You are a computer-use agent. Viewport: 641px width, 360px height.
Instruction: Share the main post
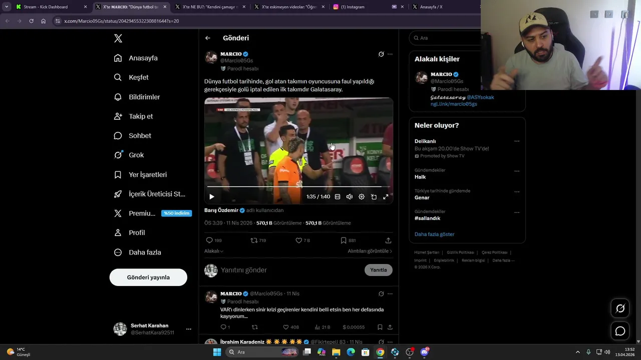[388, 240]
